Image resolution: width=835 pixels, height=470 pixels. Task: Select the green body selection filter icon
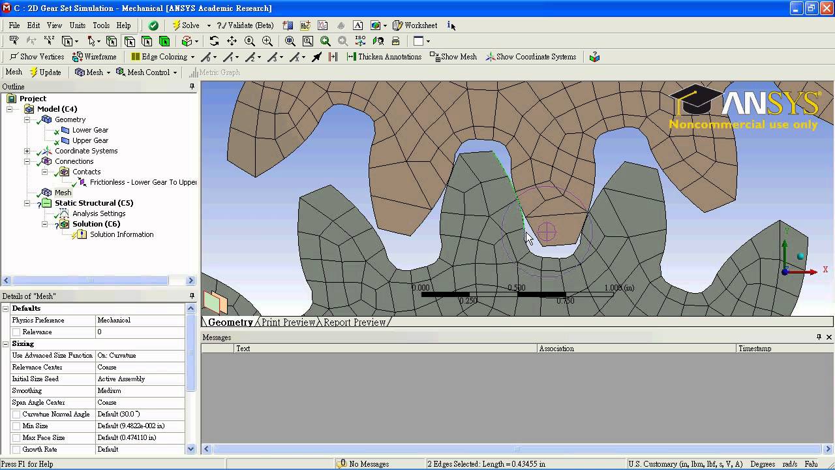pos(164,41)
